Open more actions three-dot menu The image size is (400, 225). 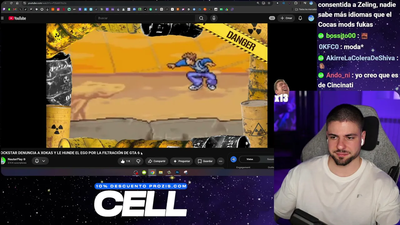pyautogui.click(x=221, y=161)
